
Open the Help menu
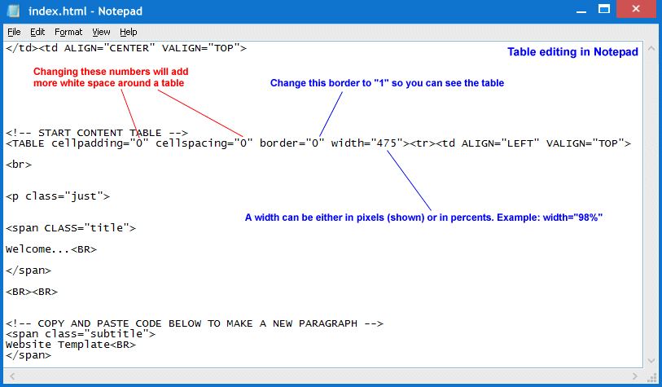tap(129, 32)
